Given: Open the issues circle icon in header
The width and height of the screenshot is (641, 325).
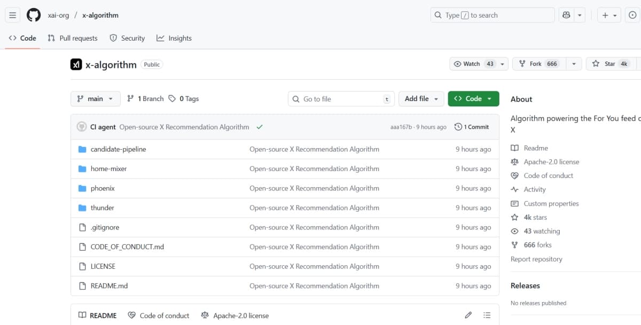Looking at the screenshot, I should pos(632,16).
